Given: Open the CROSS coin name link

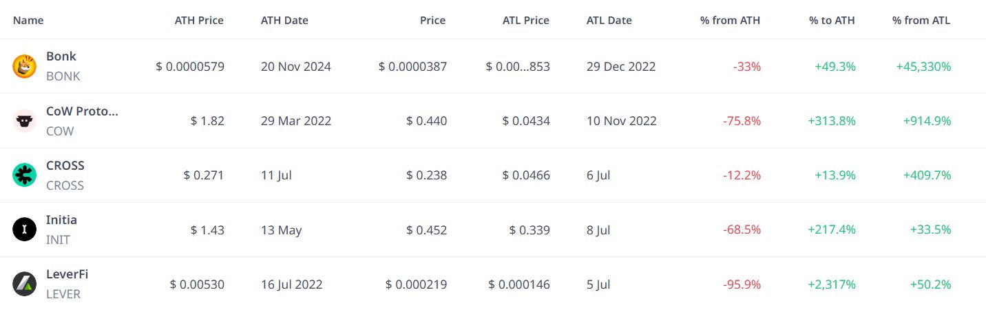Looking at the screenshot, I should click(65, 165).
